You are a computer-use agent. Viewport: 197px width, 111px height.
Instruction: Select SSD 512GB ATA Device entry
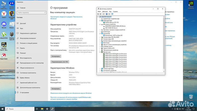tap(111, 28)
